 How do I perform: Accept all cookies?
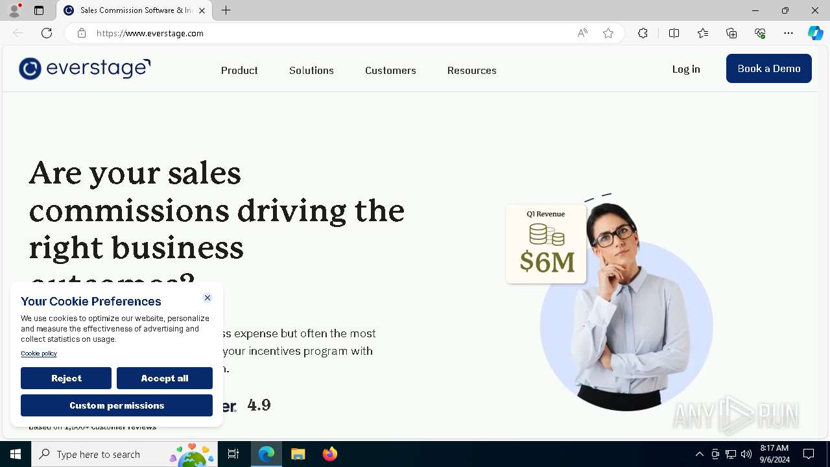click(x=165, y=378)
